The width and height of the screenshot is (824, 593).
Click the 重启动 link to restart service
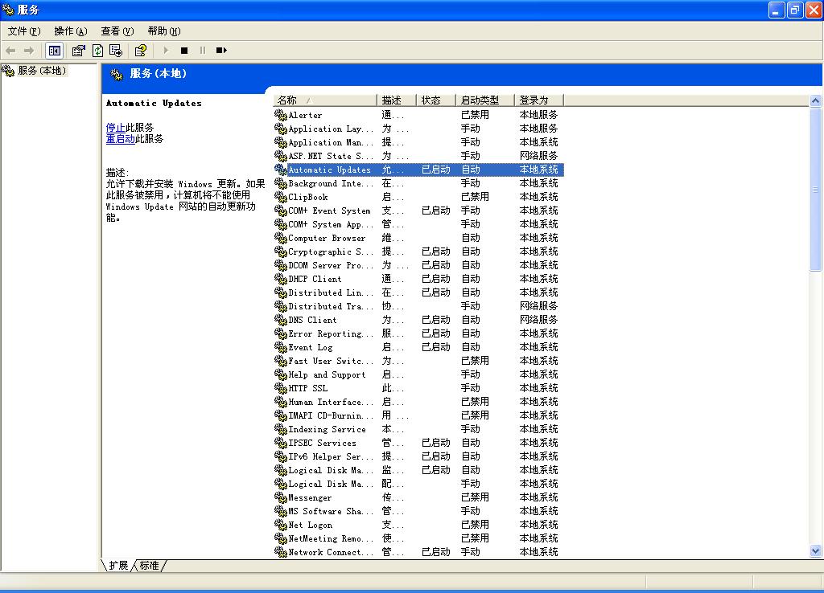pyautogui.click(x=121, y=139)
